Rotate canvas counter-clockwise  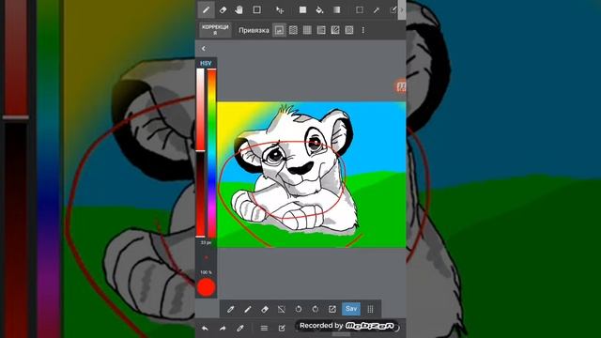299,309
